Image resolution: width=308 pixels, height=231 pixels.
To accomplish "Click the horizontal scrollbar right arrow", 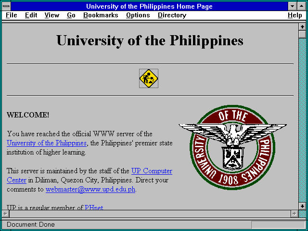I will pyautogui.click(x=294, y=214).
